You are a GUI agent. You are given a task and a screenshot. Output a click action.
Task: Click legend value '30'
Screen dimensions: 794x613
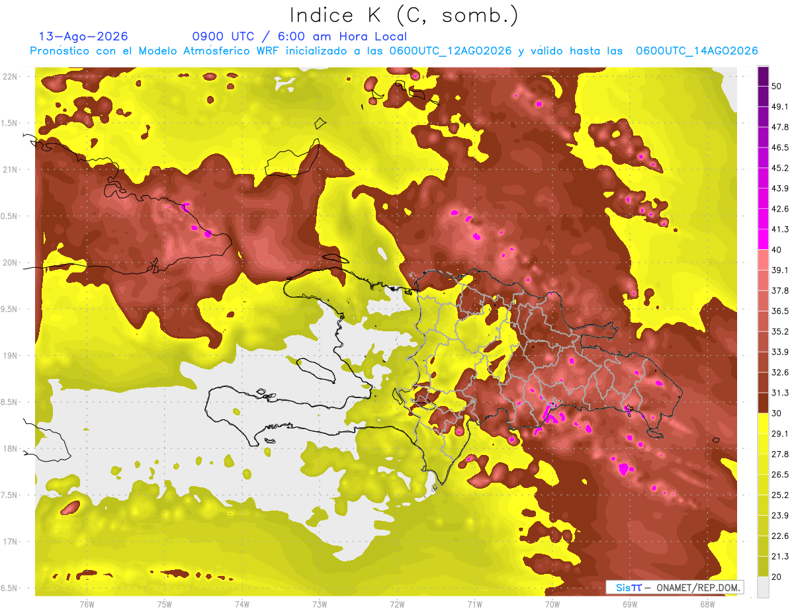(x=777, y=413)
